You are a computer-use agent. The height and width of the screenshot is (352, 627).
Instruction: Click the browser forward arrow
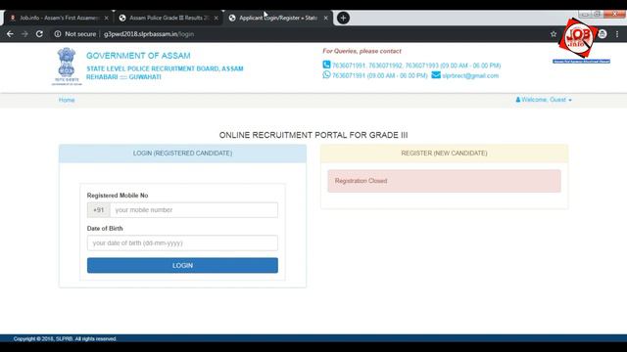tap(24, 34)
